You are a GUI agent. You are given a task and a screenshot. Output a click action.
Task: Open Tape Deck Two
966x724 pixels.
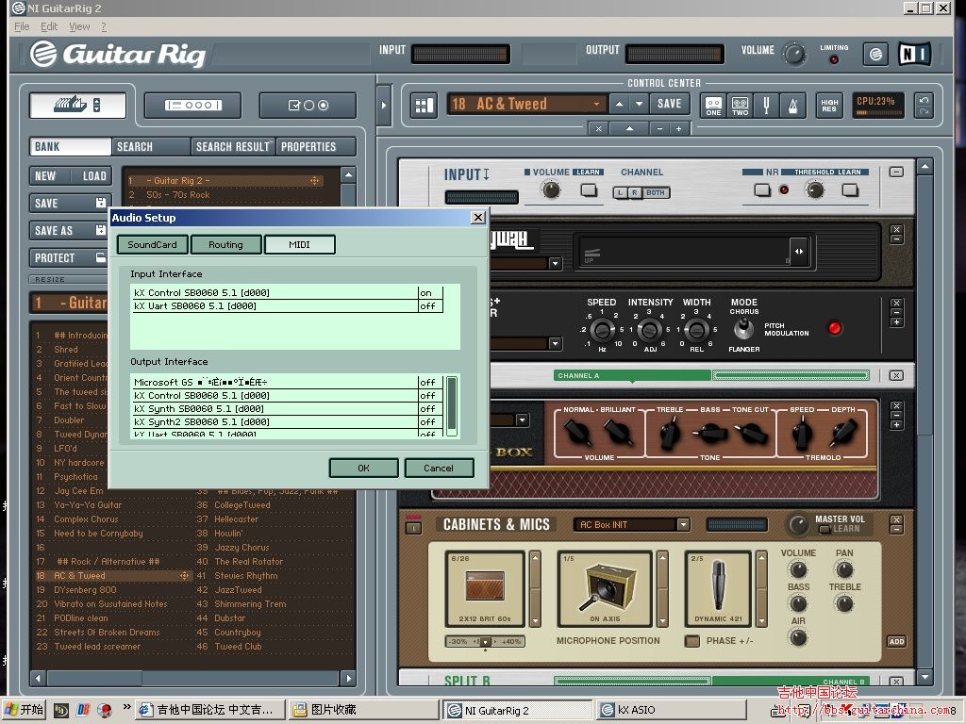tap(741, 105)
